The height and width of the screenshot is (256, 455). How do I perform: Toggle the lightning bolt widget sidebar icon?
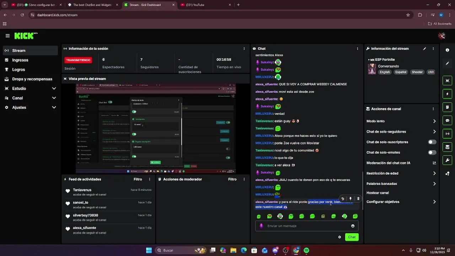click(448, 94)
